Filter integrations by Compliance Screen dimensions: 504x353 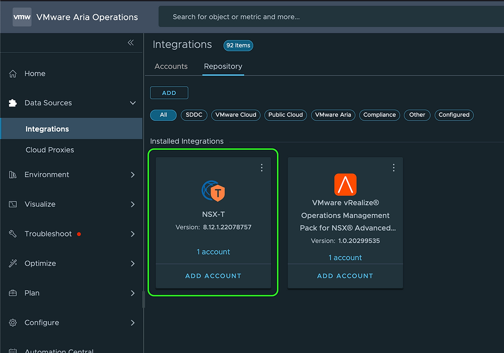click(380, 115)
